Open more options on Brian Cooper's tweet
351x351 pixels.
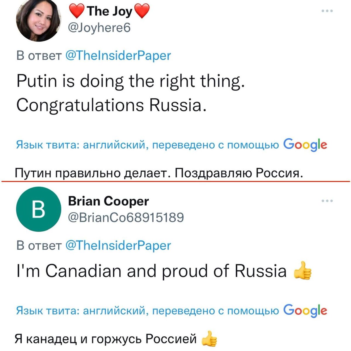point(327,201)
